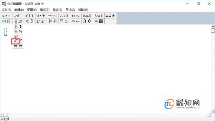
Task: Open the integral templates palette
Action: point(53,21)
